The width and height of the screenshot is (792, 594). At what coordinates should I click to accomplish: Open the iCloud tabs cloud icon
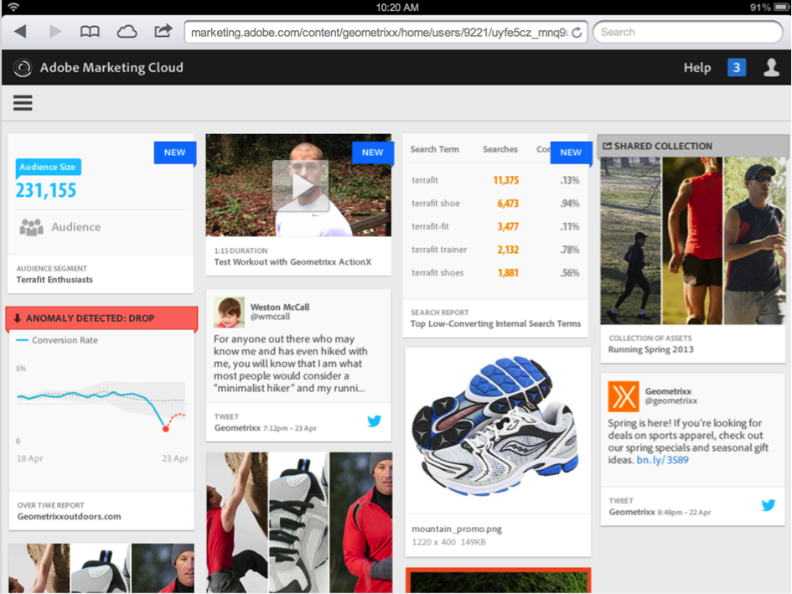(127, 32)
